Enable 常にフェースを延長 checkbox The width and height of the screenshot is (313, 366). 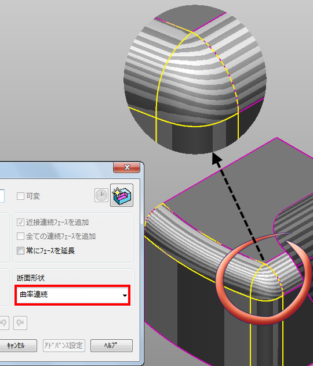(20, 251)
